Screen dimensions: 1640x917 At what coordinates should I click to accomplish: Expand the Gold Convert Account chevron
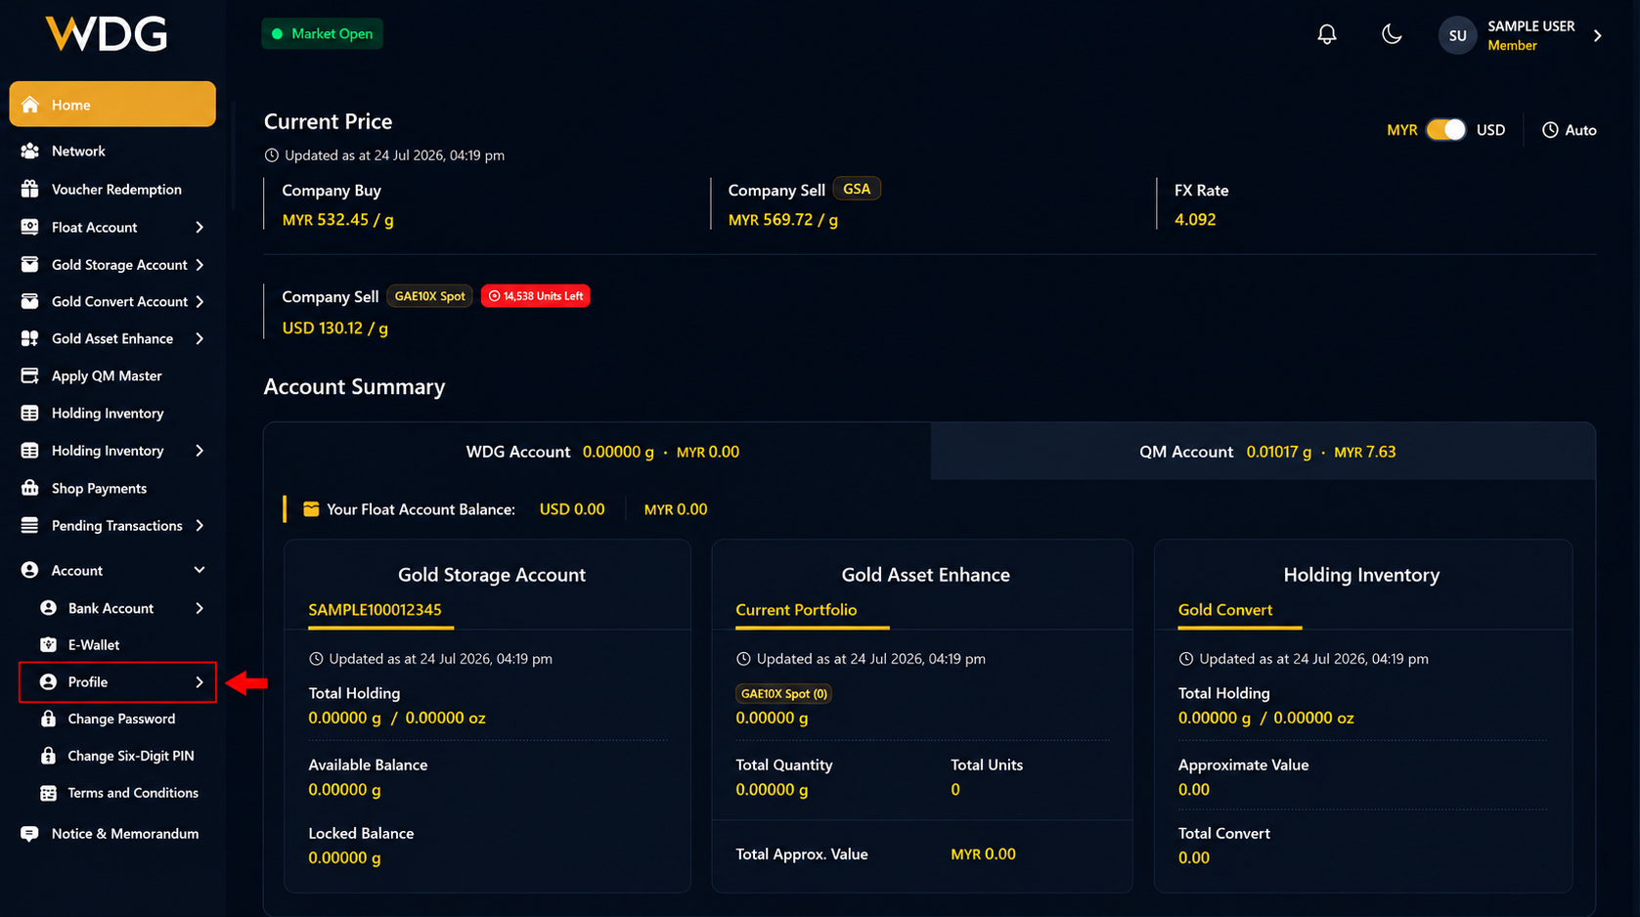199,302
